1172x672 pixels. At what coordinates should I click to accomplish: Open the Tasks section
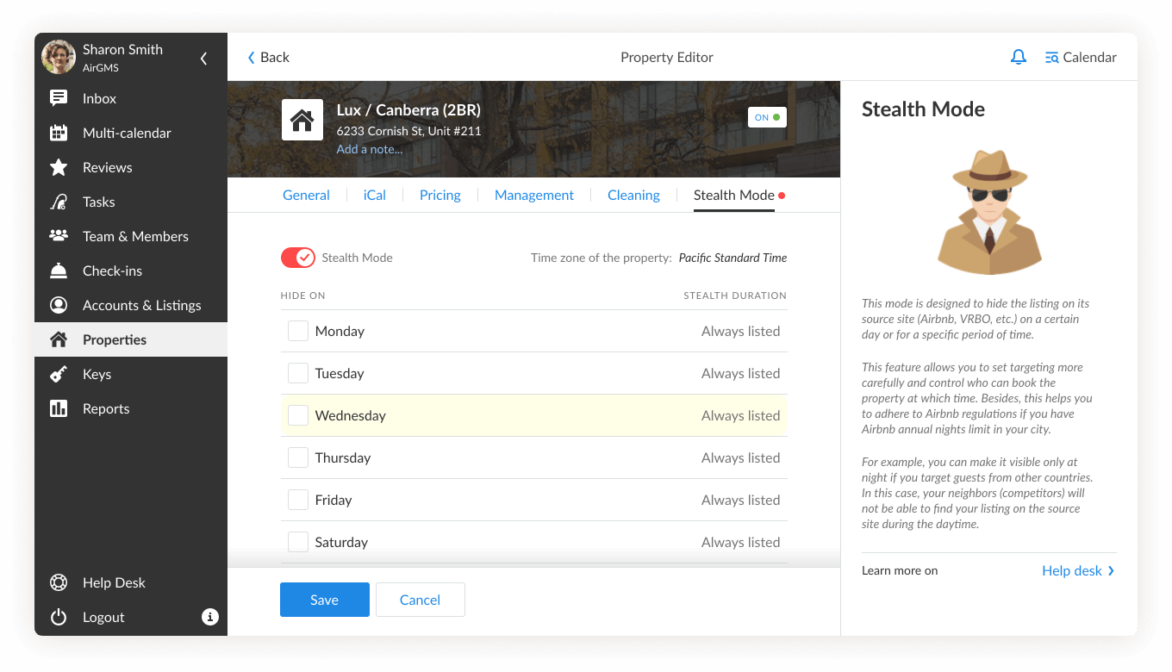(97, 202)
